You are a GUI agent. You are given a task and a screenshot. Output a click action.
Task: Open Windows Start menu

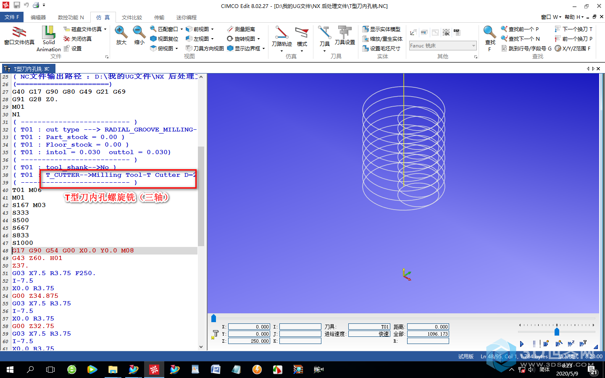[10, 370]
